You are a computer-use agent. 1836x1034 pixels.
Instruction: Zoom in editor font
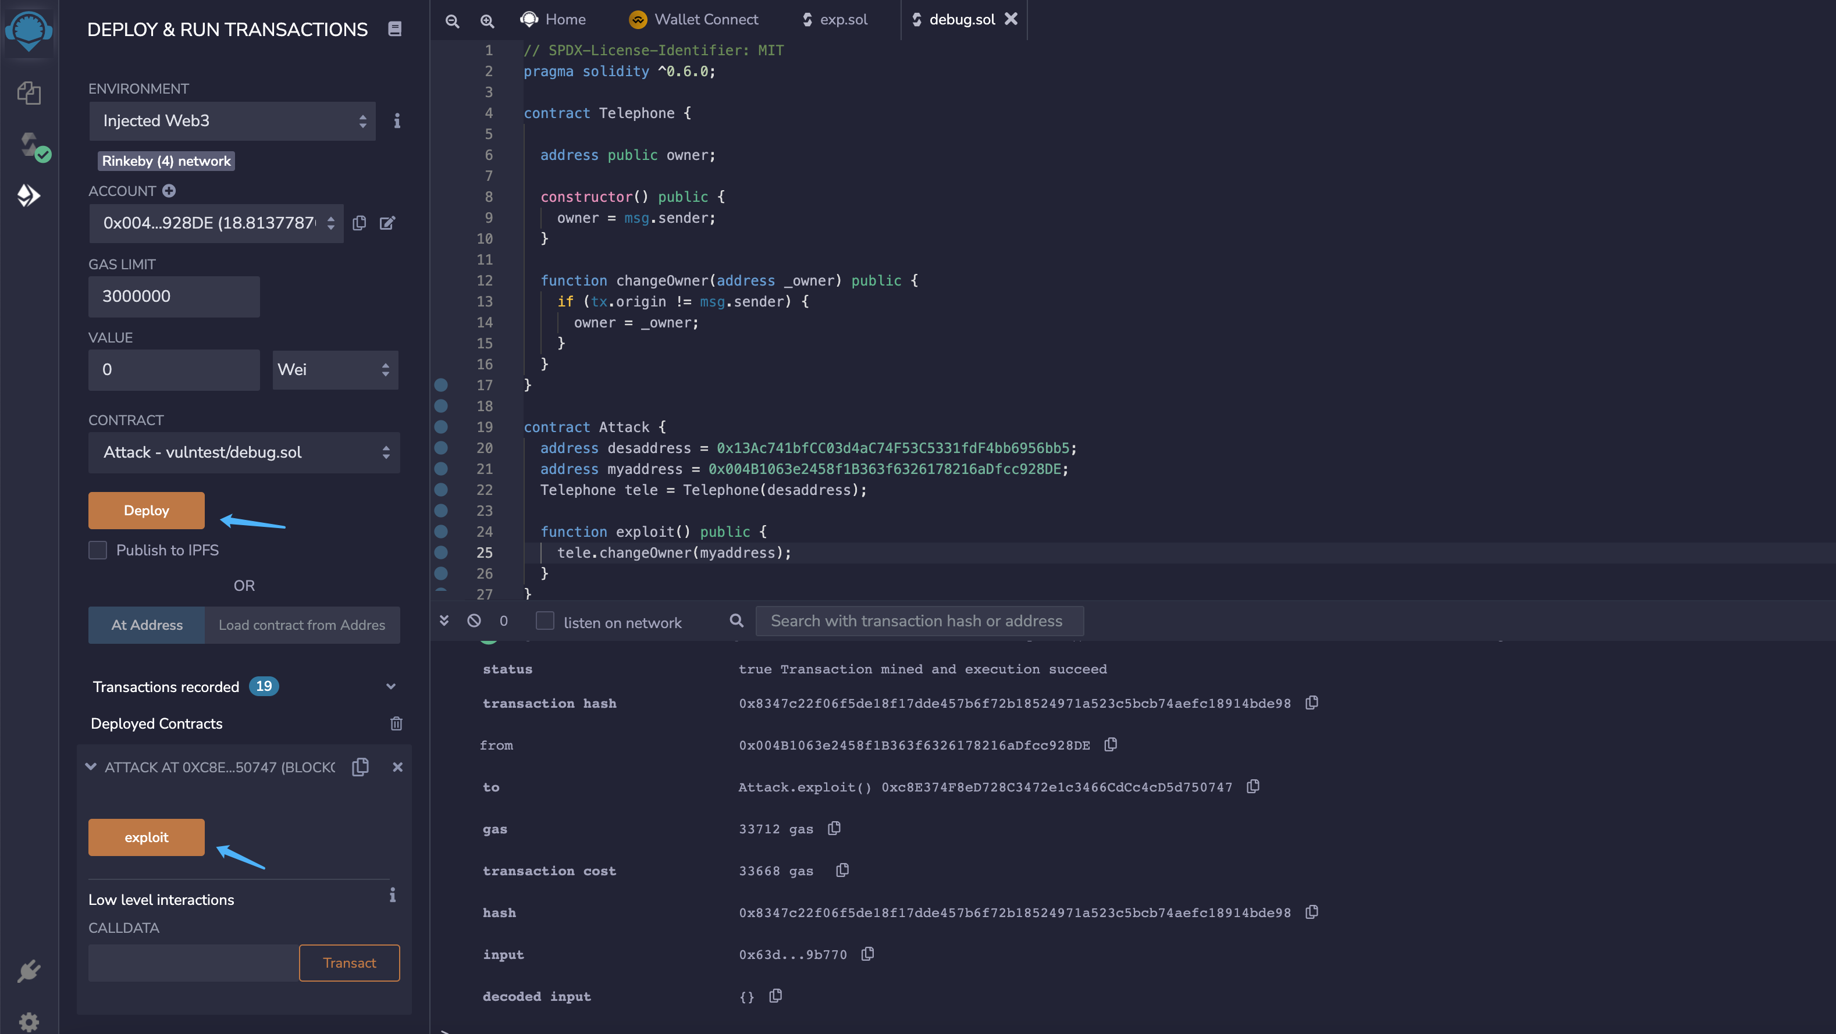pos(487,21)
